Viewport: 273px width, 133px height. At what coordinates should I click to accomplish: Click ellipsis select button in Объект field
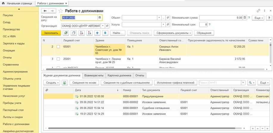click(164, 18)
